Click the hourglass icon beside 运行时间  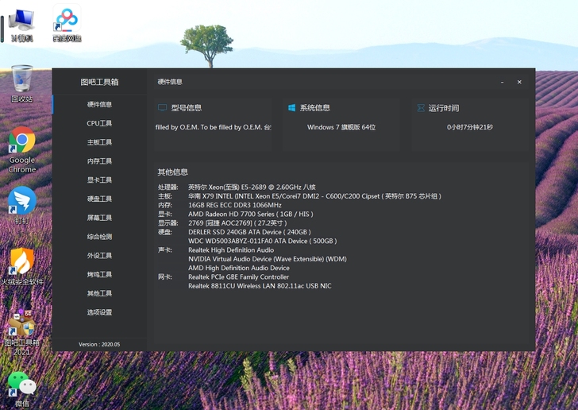pyautogui.click(x=421, y=108)
